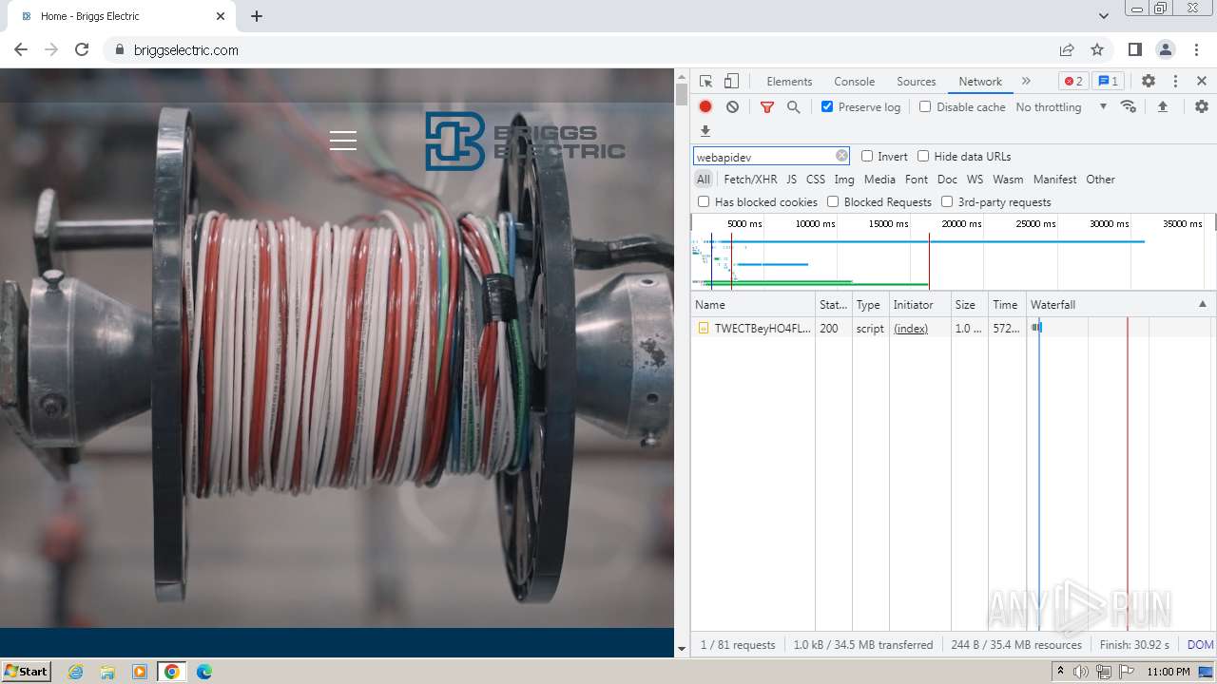The width and height of the screenshot is (1217, 684).
Task: Click the inspect element picker icon
Action: click(x=705, y=81)
